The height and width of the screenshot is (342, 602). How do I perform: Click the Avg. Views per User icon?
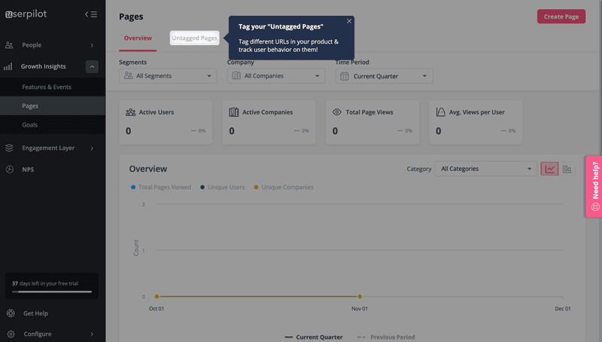click(x=440, y=112)
